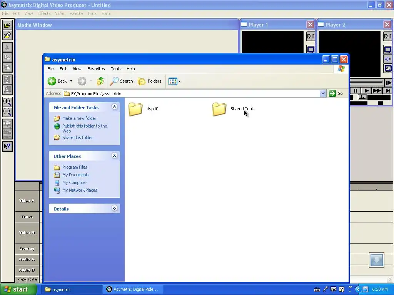
Task: Click the EXIT button in Player 2
Action: pos(388,36)
